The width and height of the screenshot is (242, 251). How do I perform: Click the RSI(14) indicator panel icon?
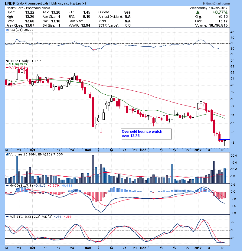pyautogui.click(x=7, y=30)
